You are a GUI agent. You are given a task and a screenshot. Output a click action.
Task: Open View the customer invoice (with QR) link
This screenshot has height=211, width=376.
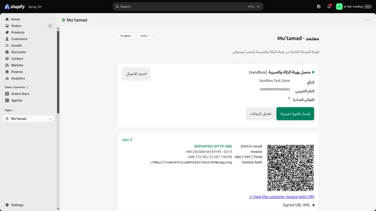[282, 196]
